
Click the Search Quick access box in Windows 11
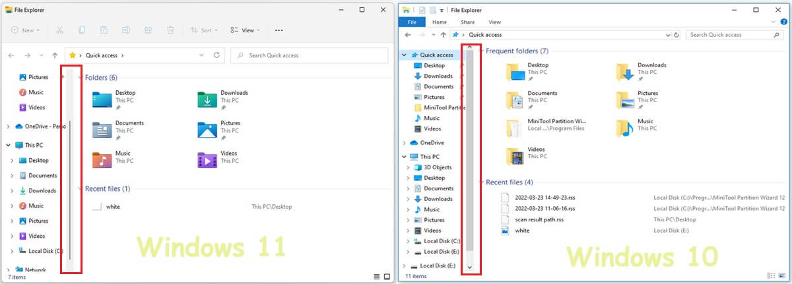310,55
